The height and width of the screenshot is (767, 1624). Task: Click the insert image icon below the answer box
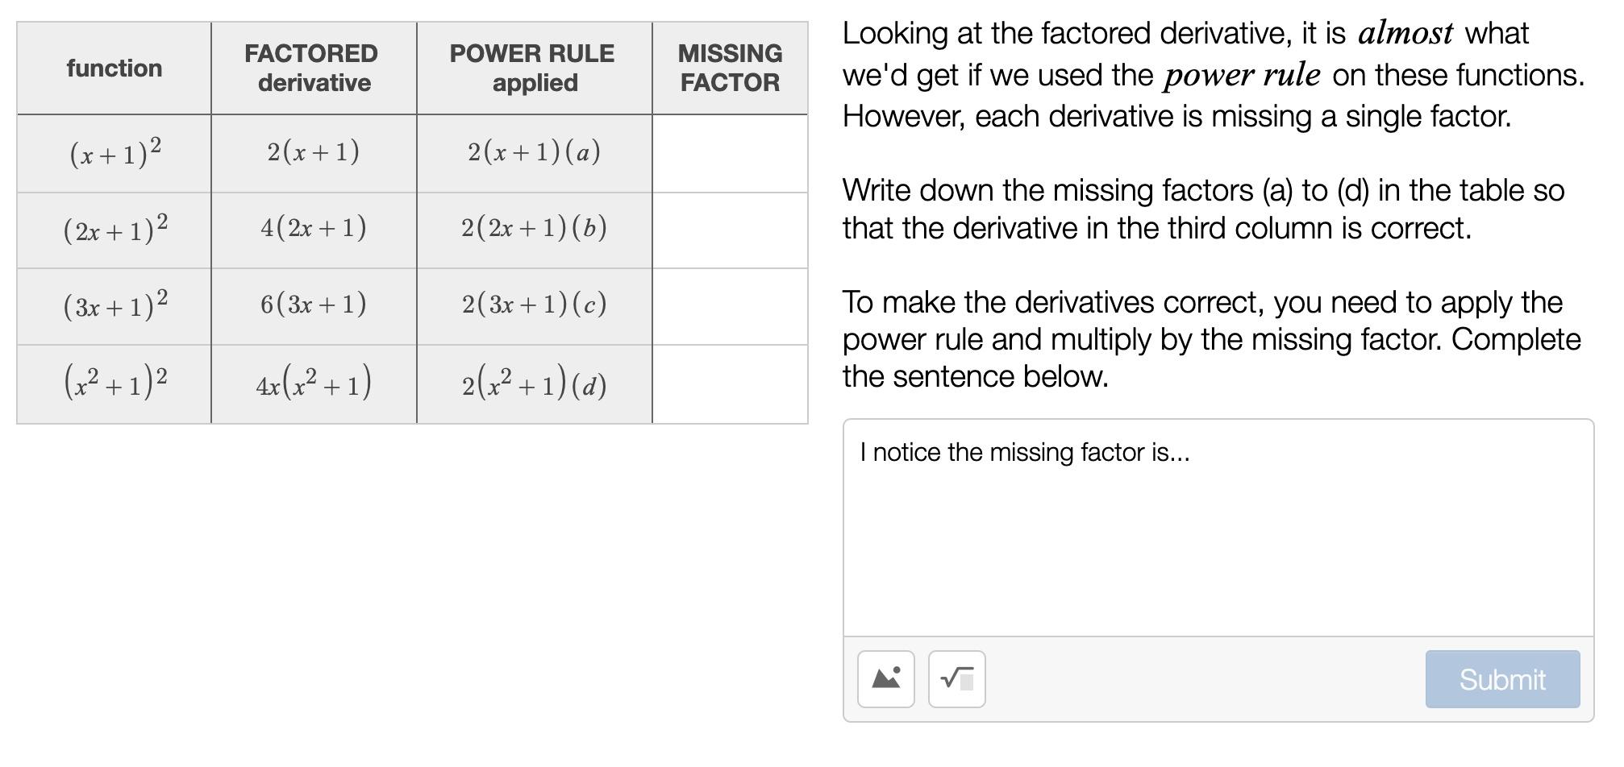point(885,679)
